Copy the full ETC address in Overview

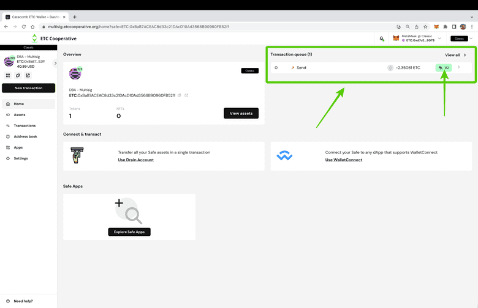180,95
